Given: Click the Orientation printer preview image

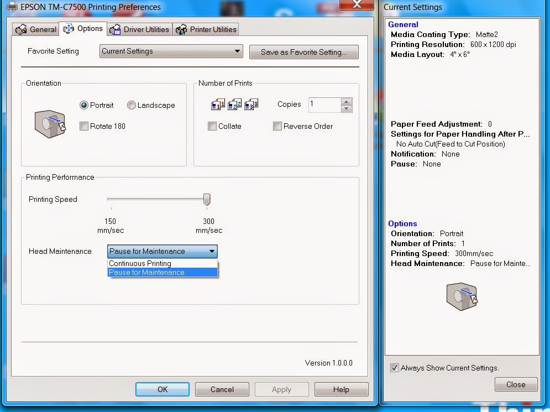Looking at the screenshot, I should coord(50,124).
